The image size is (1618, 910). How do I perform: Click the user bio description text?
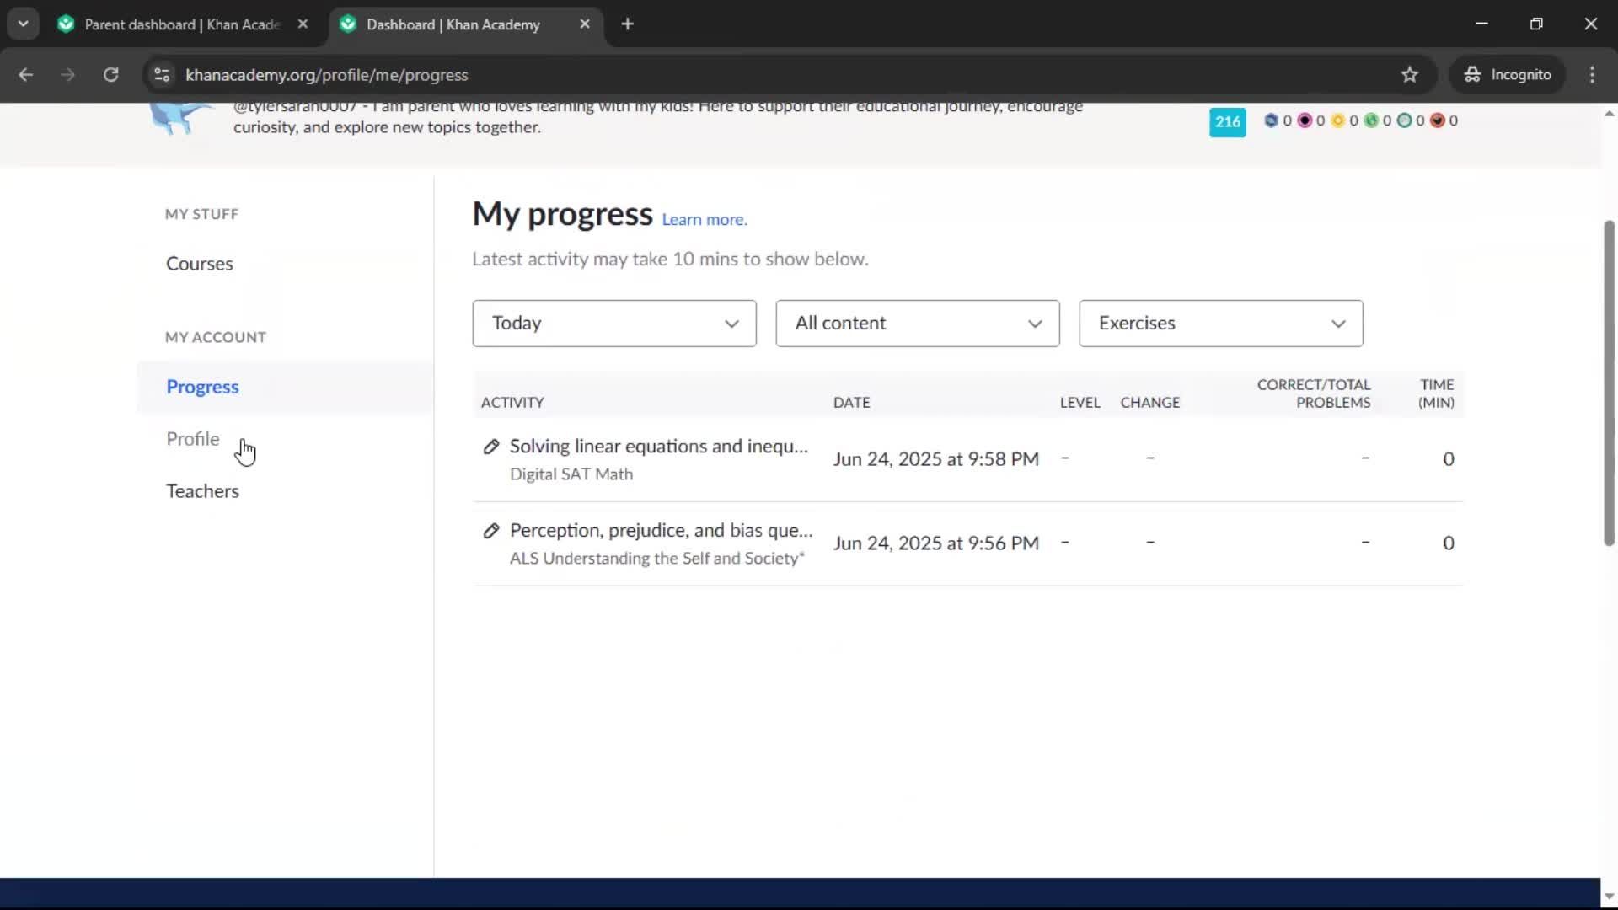(657, 117)
